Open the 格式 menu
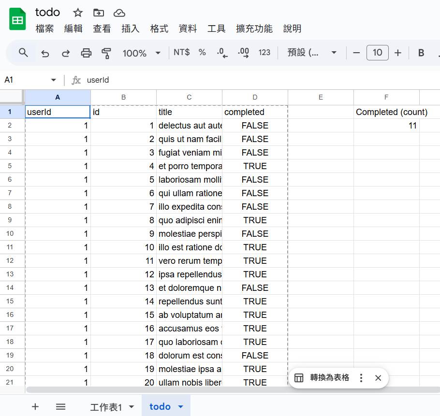 159,29
